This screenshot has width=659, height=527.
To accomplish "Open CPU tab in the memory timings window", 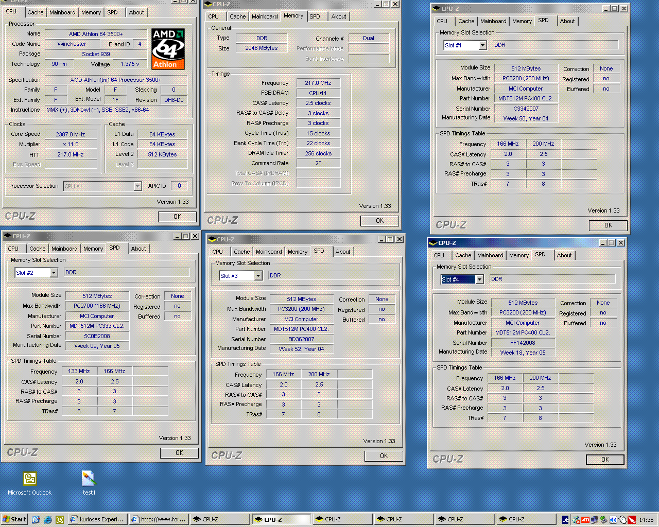I will click(x=213, y=16).
